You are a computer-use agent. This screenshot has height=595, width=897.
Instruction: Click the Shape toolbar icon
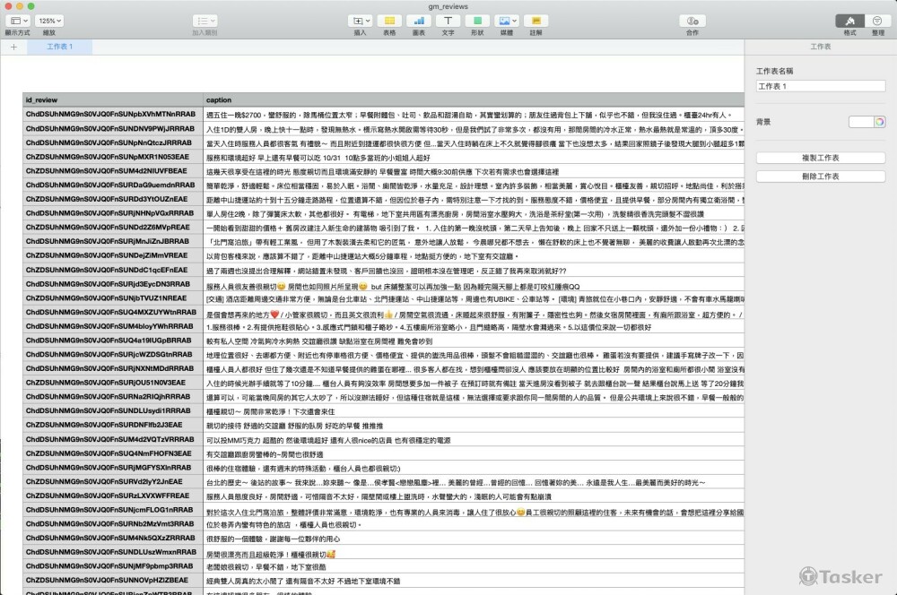477,21
